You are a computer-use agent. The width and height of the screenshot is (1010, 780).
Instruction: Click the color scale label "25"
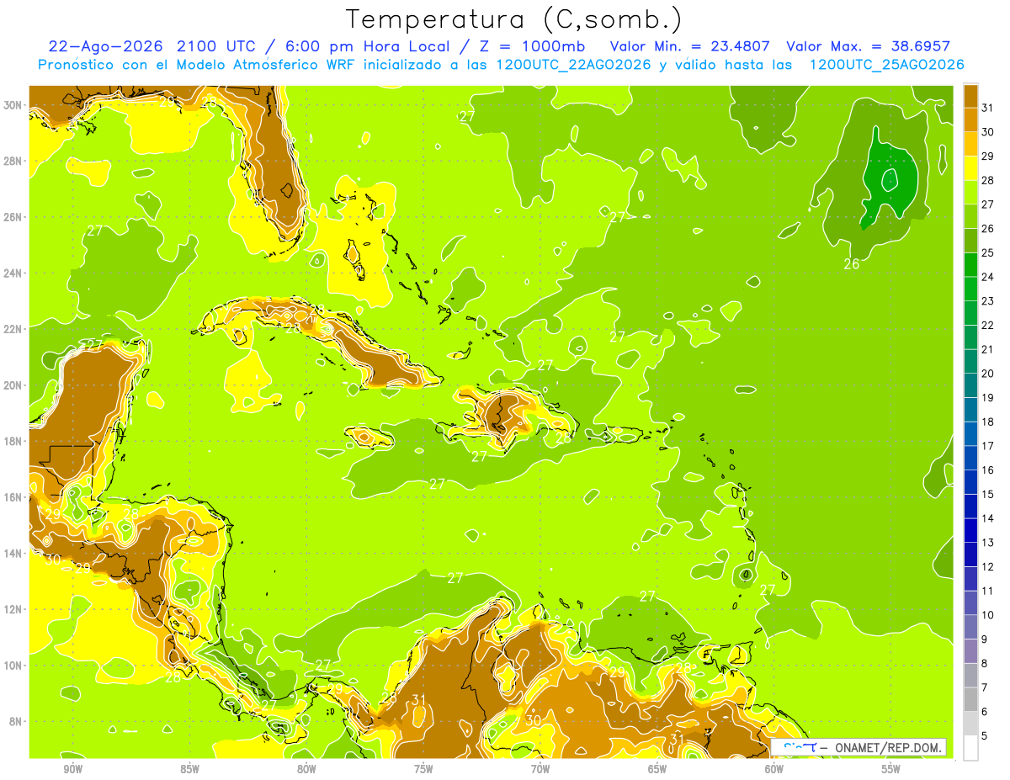pos(988,252)
